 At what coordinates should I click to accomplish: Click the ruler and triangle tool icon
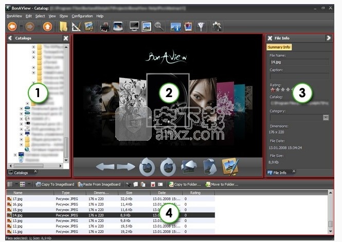point(76,27)
